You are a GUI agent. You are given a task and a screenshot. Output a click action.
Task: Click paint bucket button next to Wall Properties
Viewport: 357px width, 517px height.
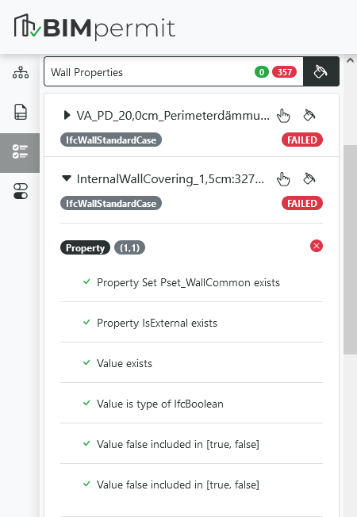(321, 71)
